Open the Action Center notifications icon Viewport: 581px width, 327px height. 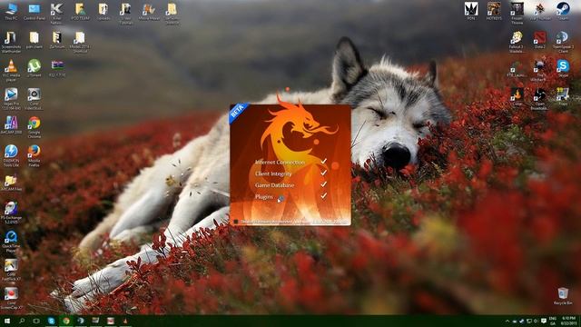543,321
